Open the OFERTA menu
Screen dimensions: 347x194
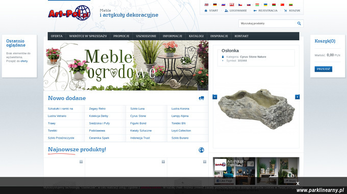point(57,36)
